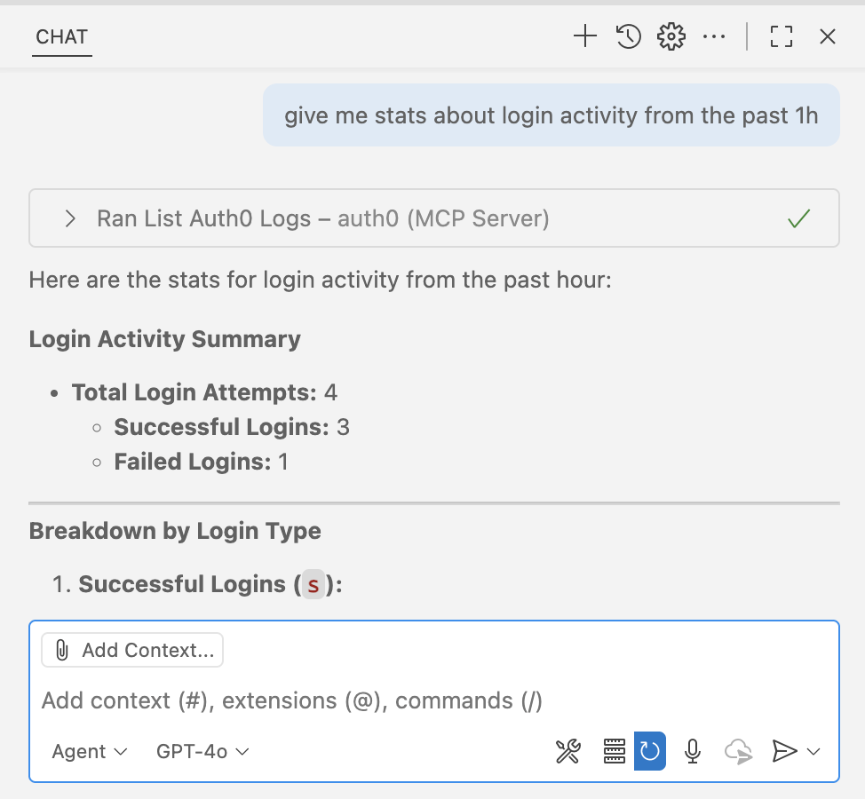
Task: Click Successful Logins: 3 bullet line
Action: pyautogui.click(x=232, y=427)
